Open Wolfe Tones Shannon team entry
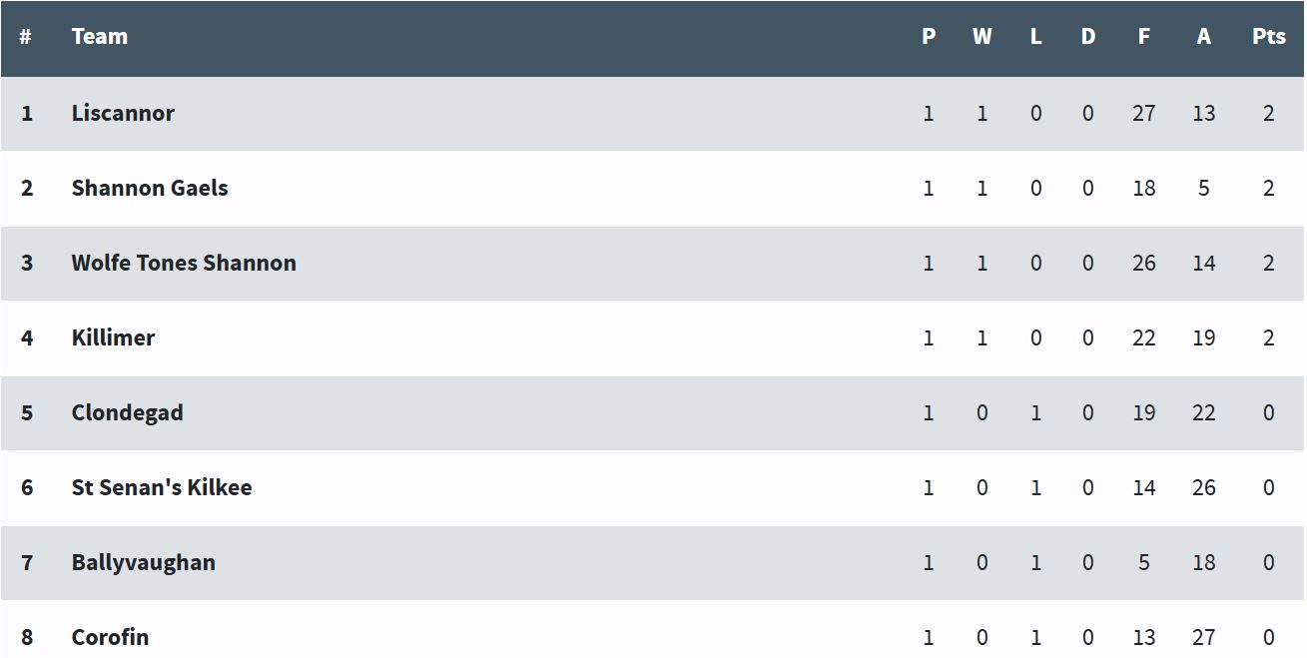1307x658 pixels. coord(184,263)
